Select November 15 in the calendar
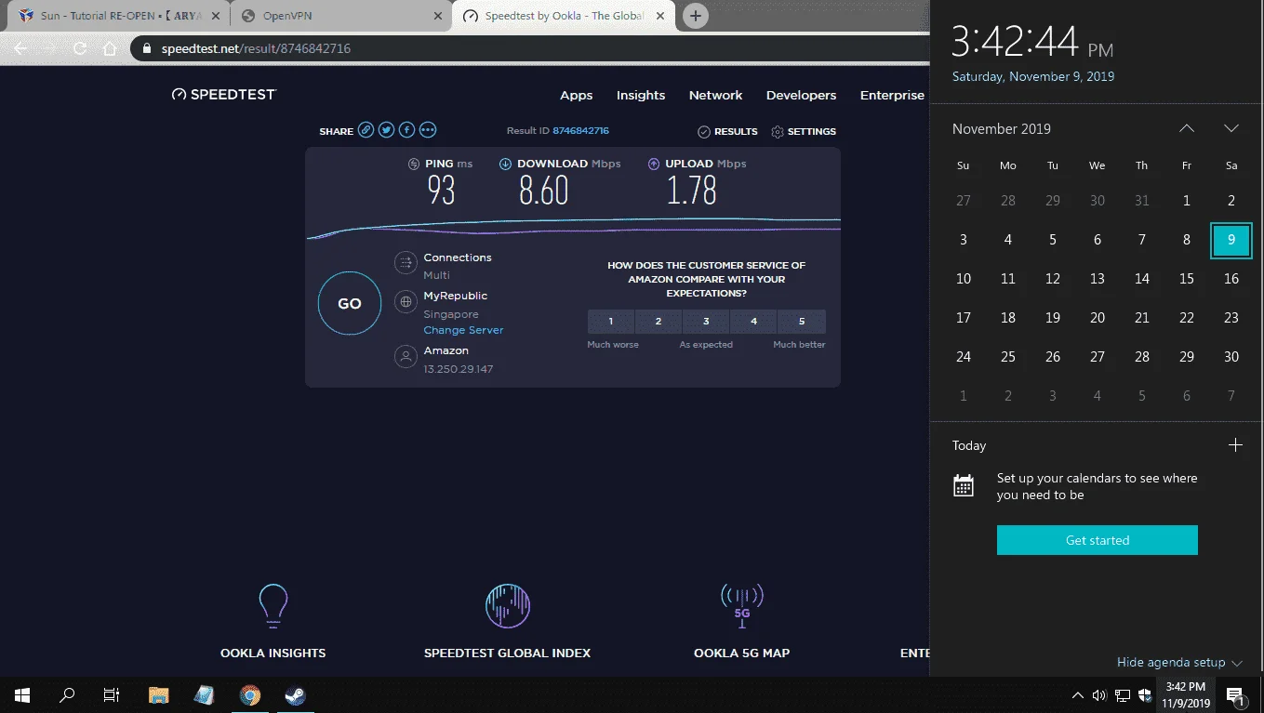1264x713 pixels. tap(1187, 279)
